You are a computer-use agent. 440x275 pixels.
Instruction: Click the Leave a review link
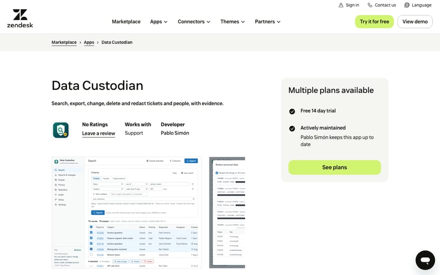(x=98, y=133)
